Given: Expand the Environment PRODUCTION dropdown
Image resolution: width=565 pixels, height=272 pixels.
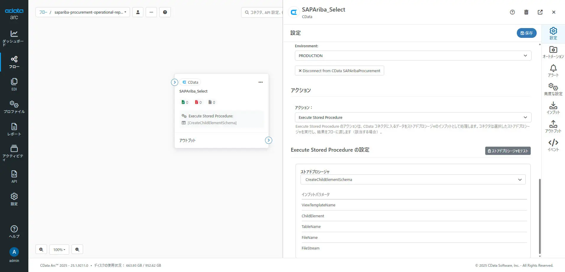Looking at the screenshot, I should 413,56.
